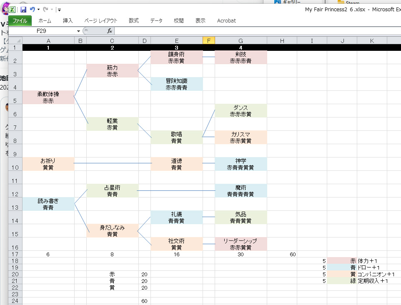The width and height of the screenshot is (401, 305).
Task: Select the cell with 60 in row 24
Action: [145, 301]
